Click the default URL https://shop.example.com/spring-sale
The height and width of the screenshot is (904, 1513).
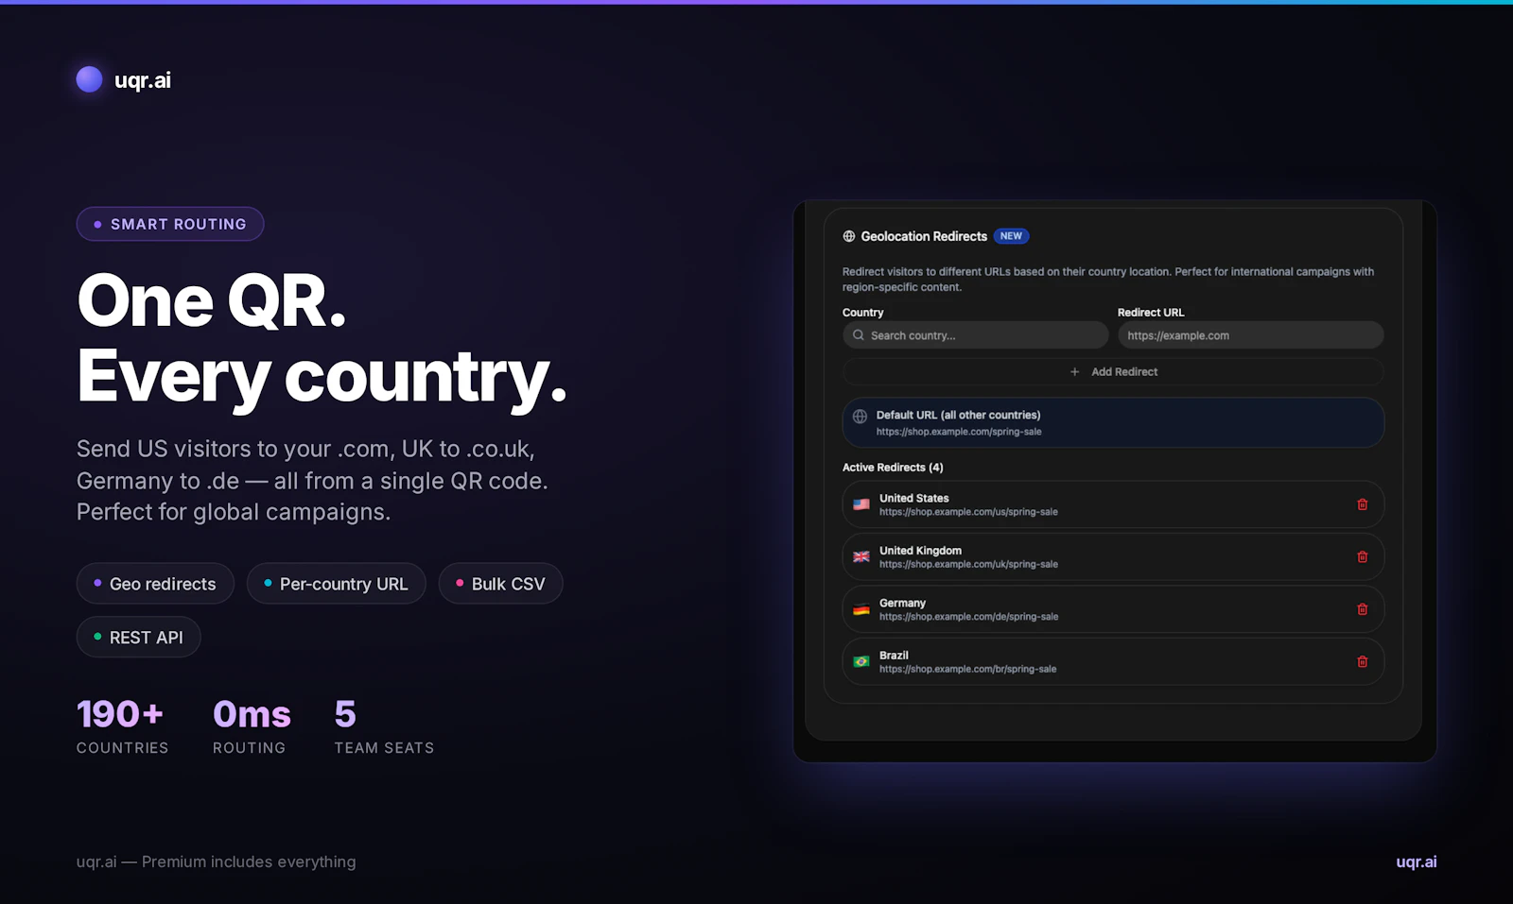pyautogui.click(x=959, y=432)
